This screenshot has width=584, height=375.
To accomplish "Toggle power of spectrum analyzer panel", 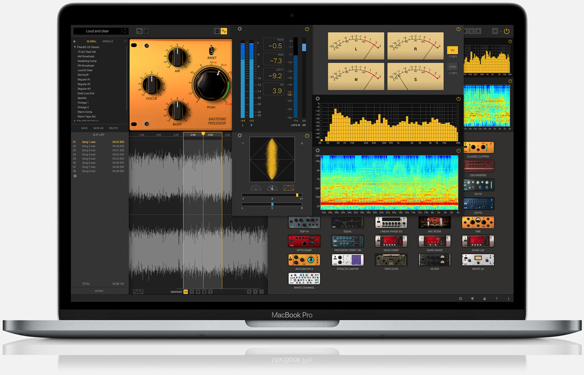I will (x=458, y=99).
